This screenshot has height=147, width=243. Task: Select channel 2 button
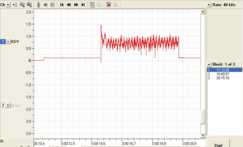(3, 105)
